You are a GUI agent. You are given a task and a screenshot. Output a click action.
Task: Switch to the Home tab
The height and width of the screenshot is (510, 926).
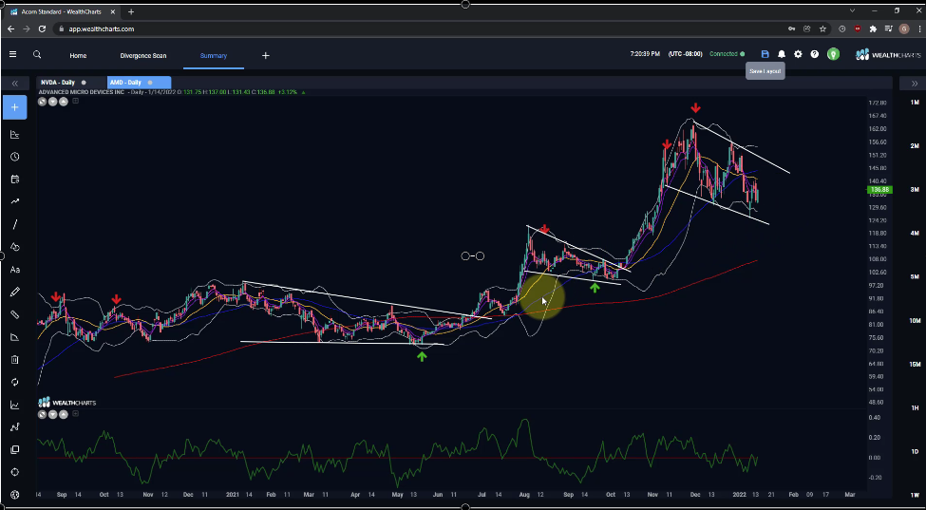point(78,55)
